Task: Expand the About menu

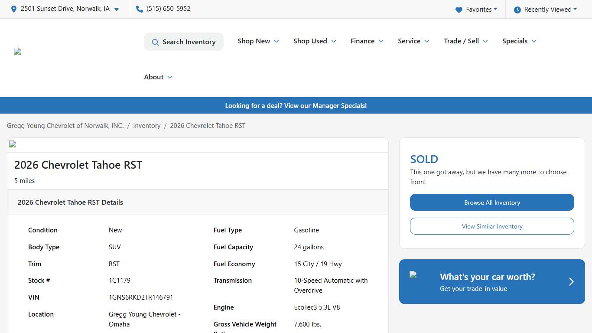Action: point(158,77)
